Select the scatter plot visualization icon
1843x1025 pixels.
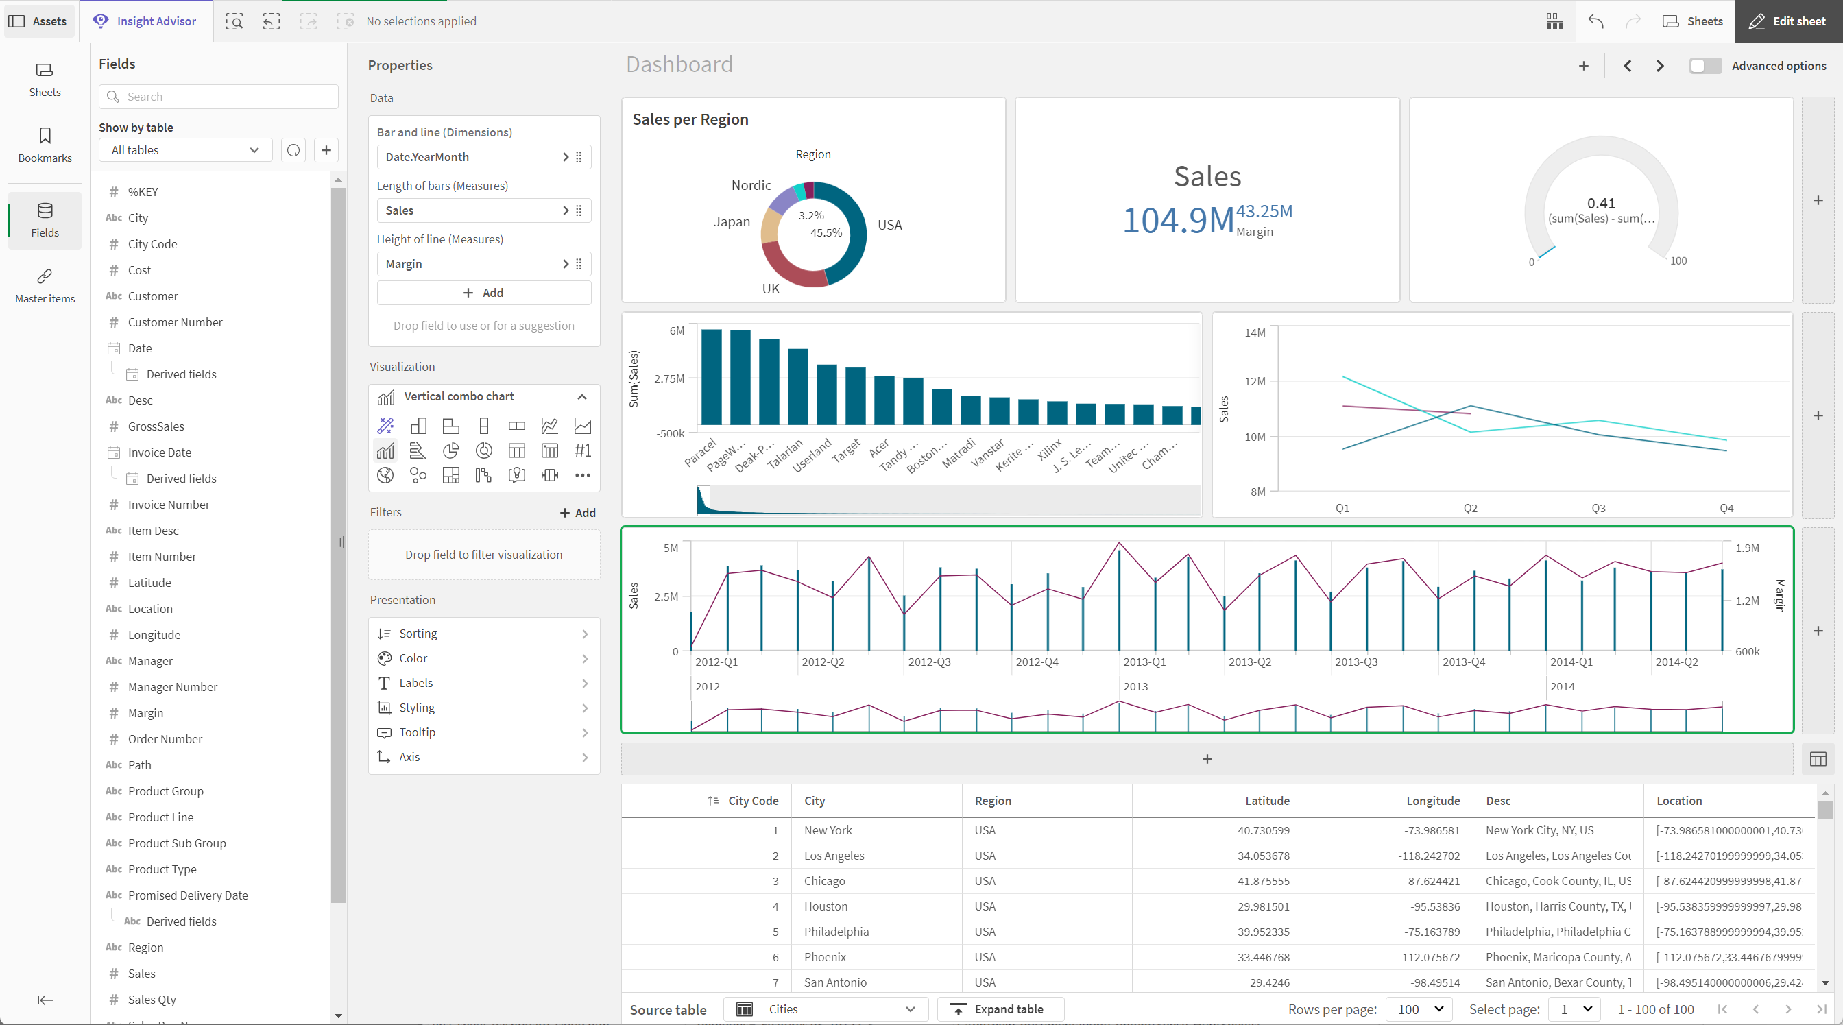(x=418, y=473)
